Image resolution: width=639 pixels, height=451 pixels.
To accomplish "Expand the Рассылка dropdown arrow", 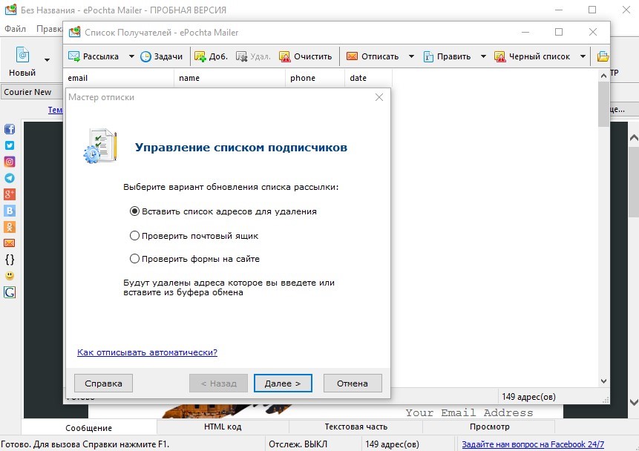I will 131,56.
